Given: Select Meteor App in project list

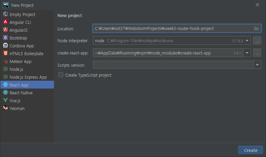Looking at the screenshot, I should coord(27,61).
